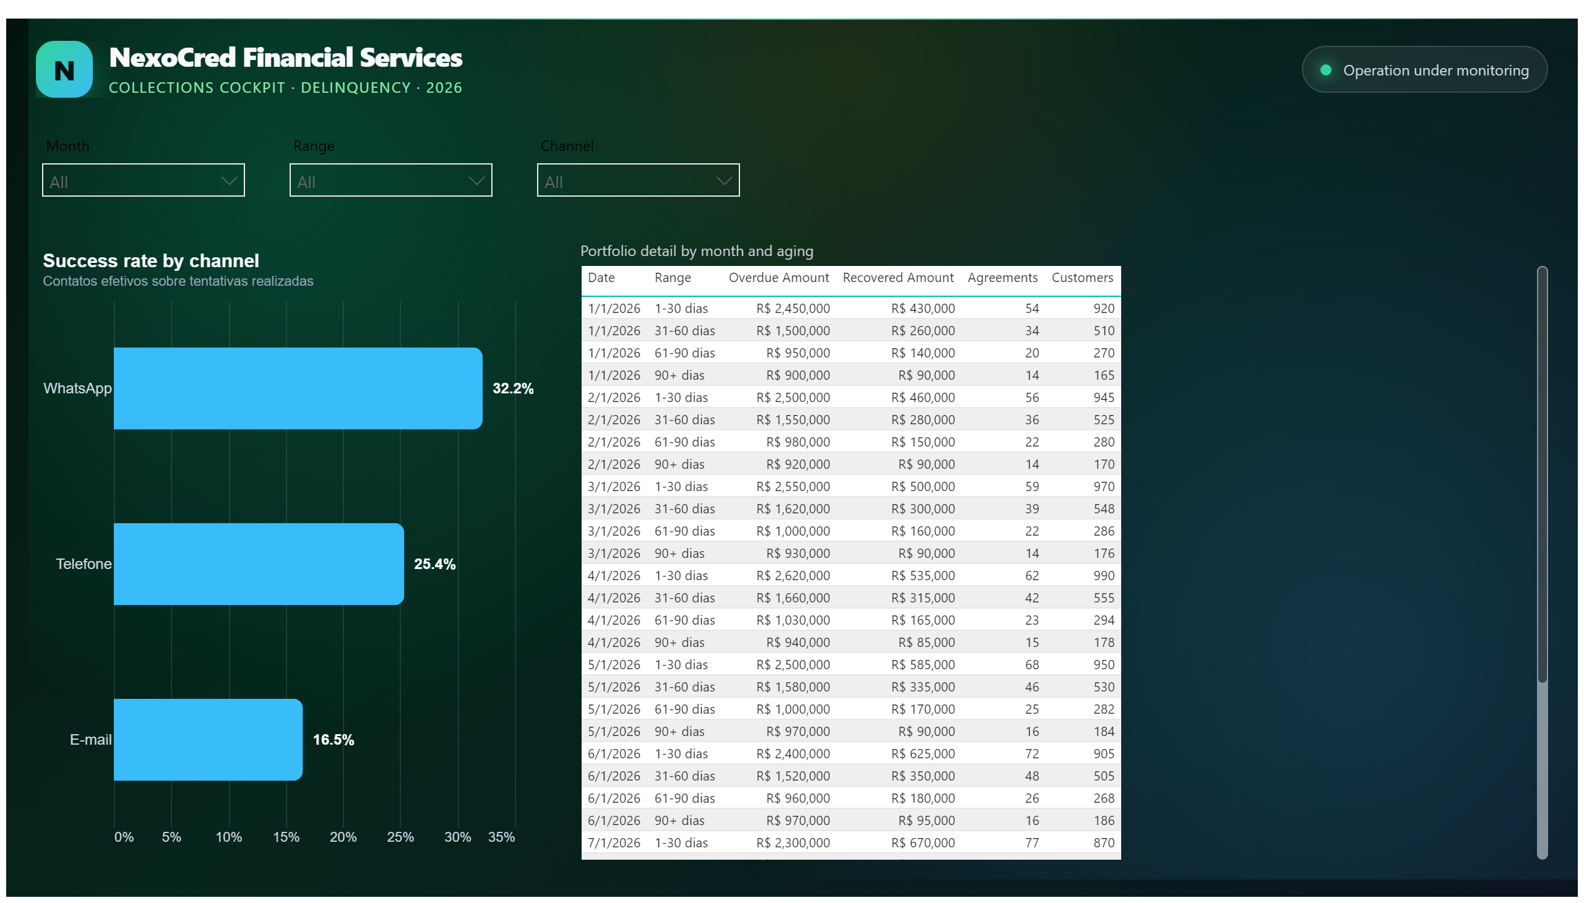Select the Customers value 920
The image size is (1584, 903).
point(1103,308)
